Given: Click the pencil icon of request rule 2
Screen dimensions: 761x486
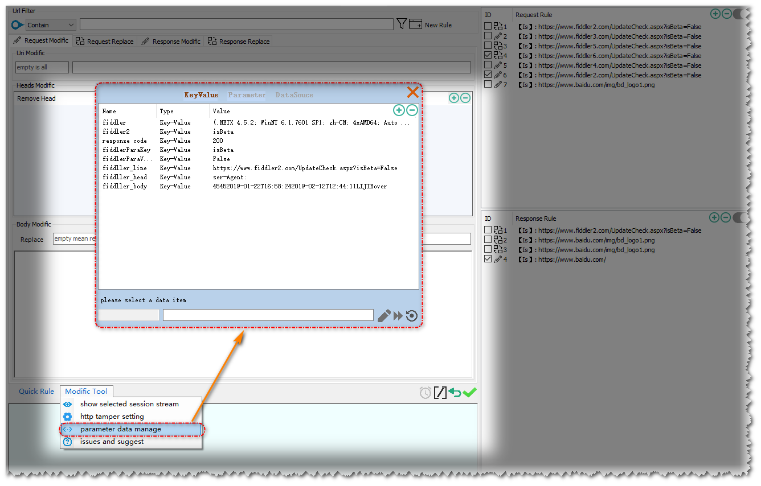Looking at the screenshot, I should 498,36.
